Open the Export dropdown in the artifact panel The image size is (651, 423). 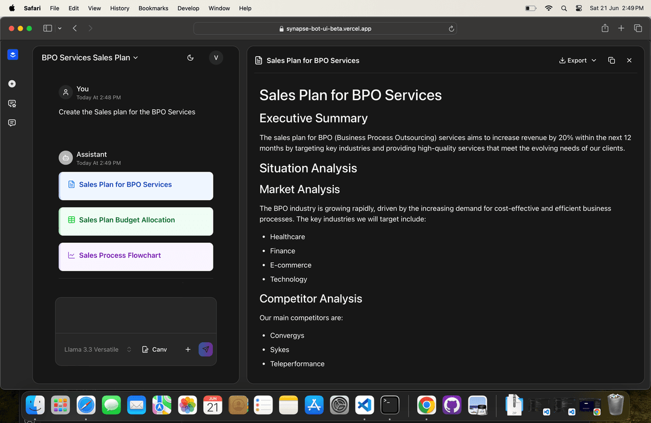click(576, 60)
